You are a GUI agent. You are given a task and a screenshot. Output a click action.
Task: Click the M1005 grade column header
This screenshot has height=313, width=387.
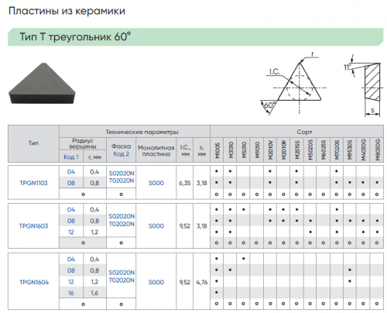point(217,150)
